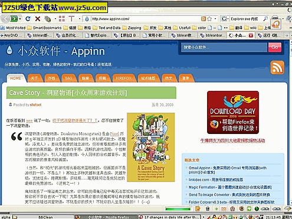Open the Magic Formation featured article link
This screenshot has height=219, width=292.
pyautogui.click(x=230, y=187)
